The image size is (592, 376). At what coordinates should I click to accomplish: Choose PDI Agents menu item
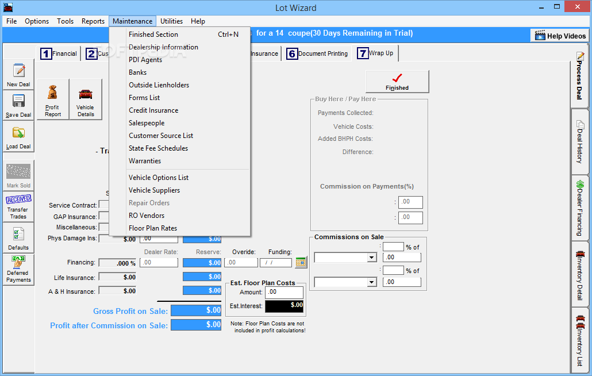coord(180,60)
